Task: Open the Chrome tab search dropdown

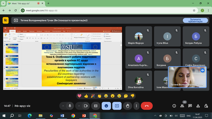Action: [3, 3]
